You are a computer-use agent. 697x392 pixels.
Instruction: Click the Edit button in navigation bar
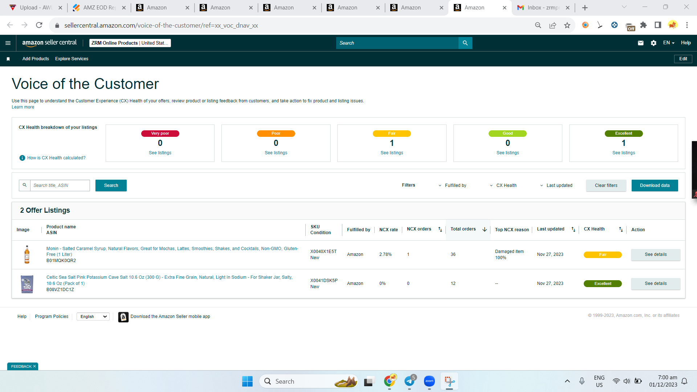coord(683,59)
